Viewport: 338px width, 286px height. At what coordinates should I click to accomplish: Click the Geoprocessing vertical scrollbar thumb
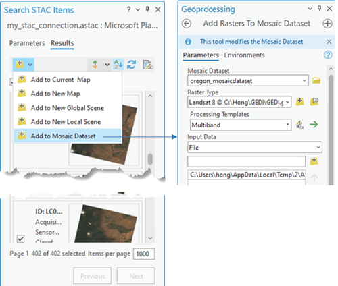[331, 130]
